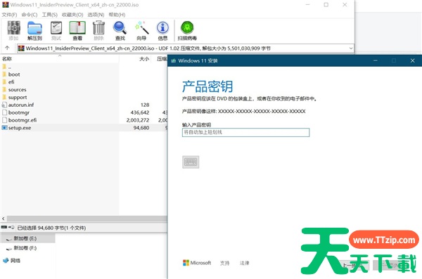Open the Support (支持) link
This screenshot has width=422, height=279.
click(225, 263)
